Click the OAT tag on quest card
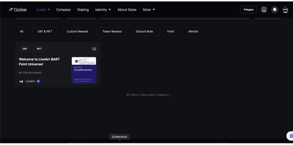This screenshot has width=293, height=145. click(x=25, y=49)
